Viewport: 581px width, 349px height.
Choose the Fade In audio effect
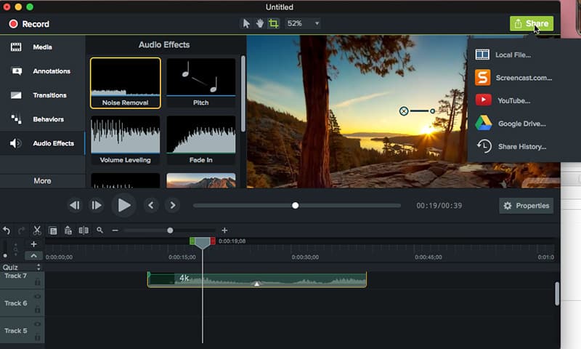pyautogui.click(x=201, y=140)
